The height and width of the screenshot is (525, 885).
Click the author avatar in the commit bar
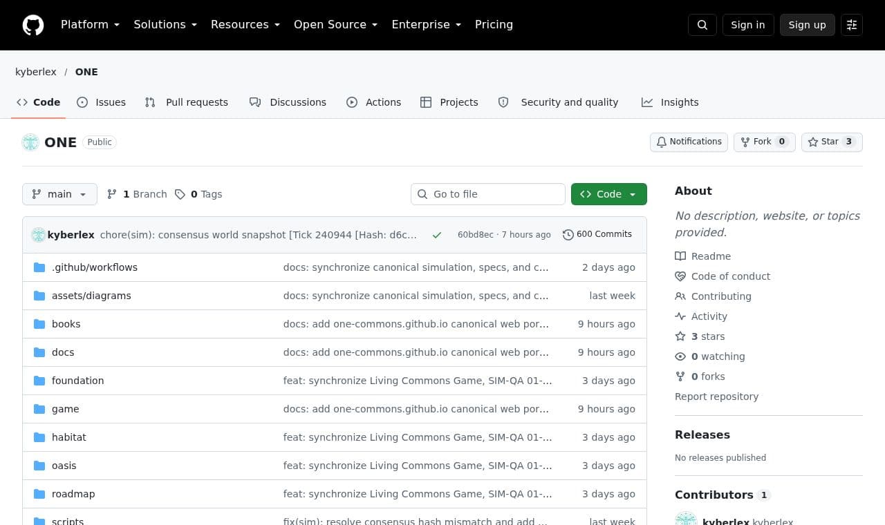coord(39,235)
